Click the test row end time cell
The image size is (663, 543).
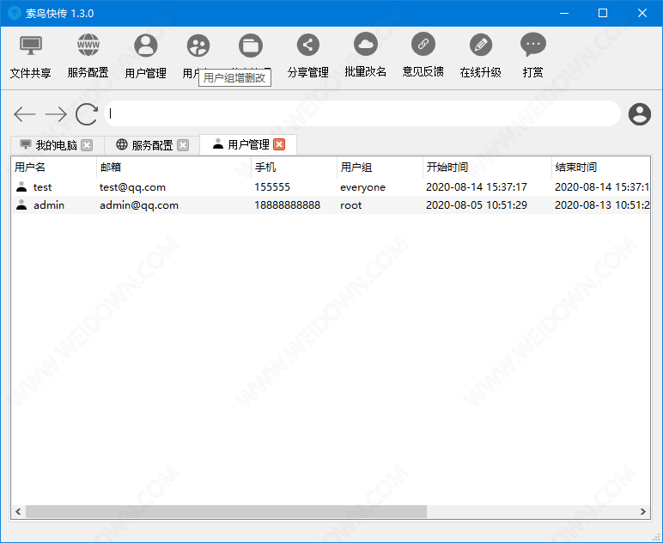pyautogui.click(x=602, y=187)
